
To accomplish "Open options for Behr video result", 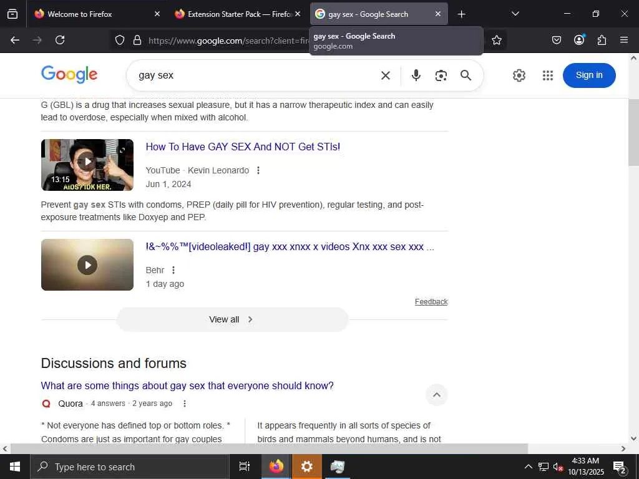I will point(173,270).
